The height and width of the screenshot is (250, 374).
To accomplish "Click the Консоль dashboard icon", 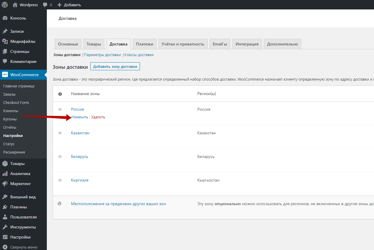I will click(x=5, y=18).
